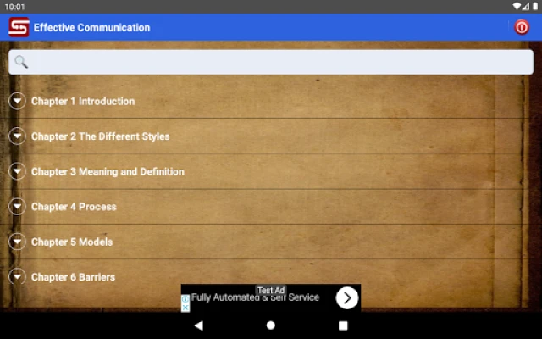Click the ad info icon

point(185,298)
